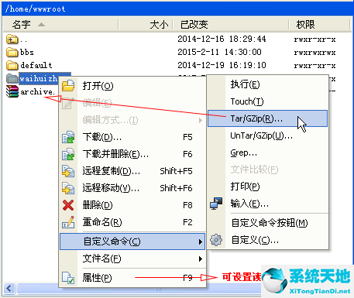
Task: Choose 打开(O) from context menu
Action: pos(132,86)
